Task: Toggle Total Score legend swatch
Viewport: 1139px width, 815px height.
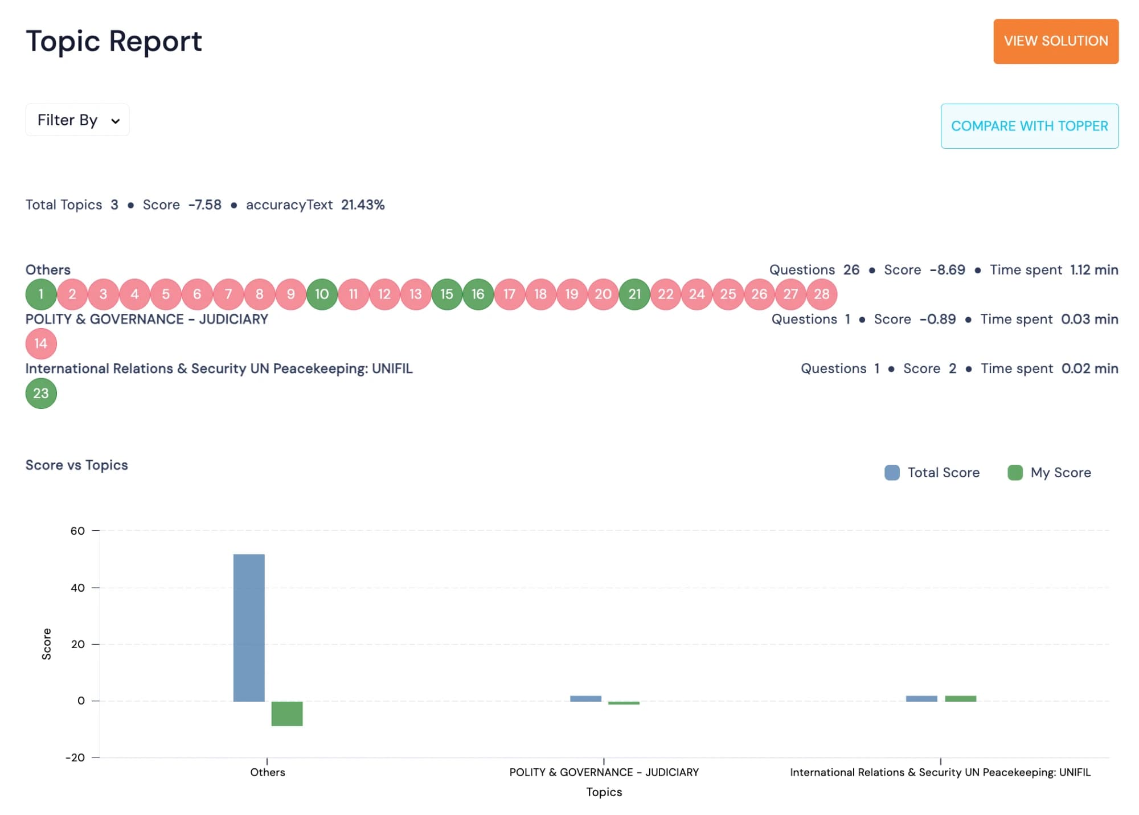Action: 892,472
